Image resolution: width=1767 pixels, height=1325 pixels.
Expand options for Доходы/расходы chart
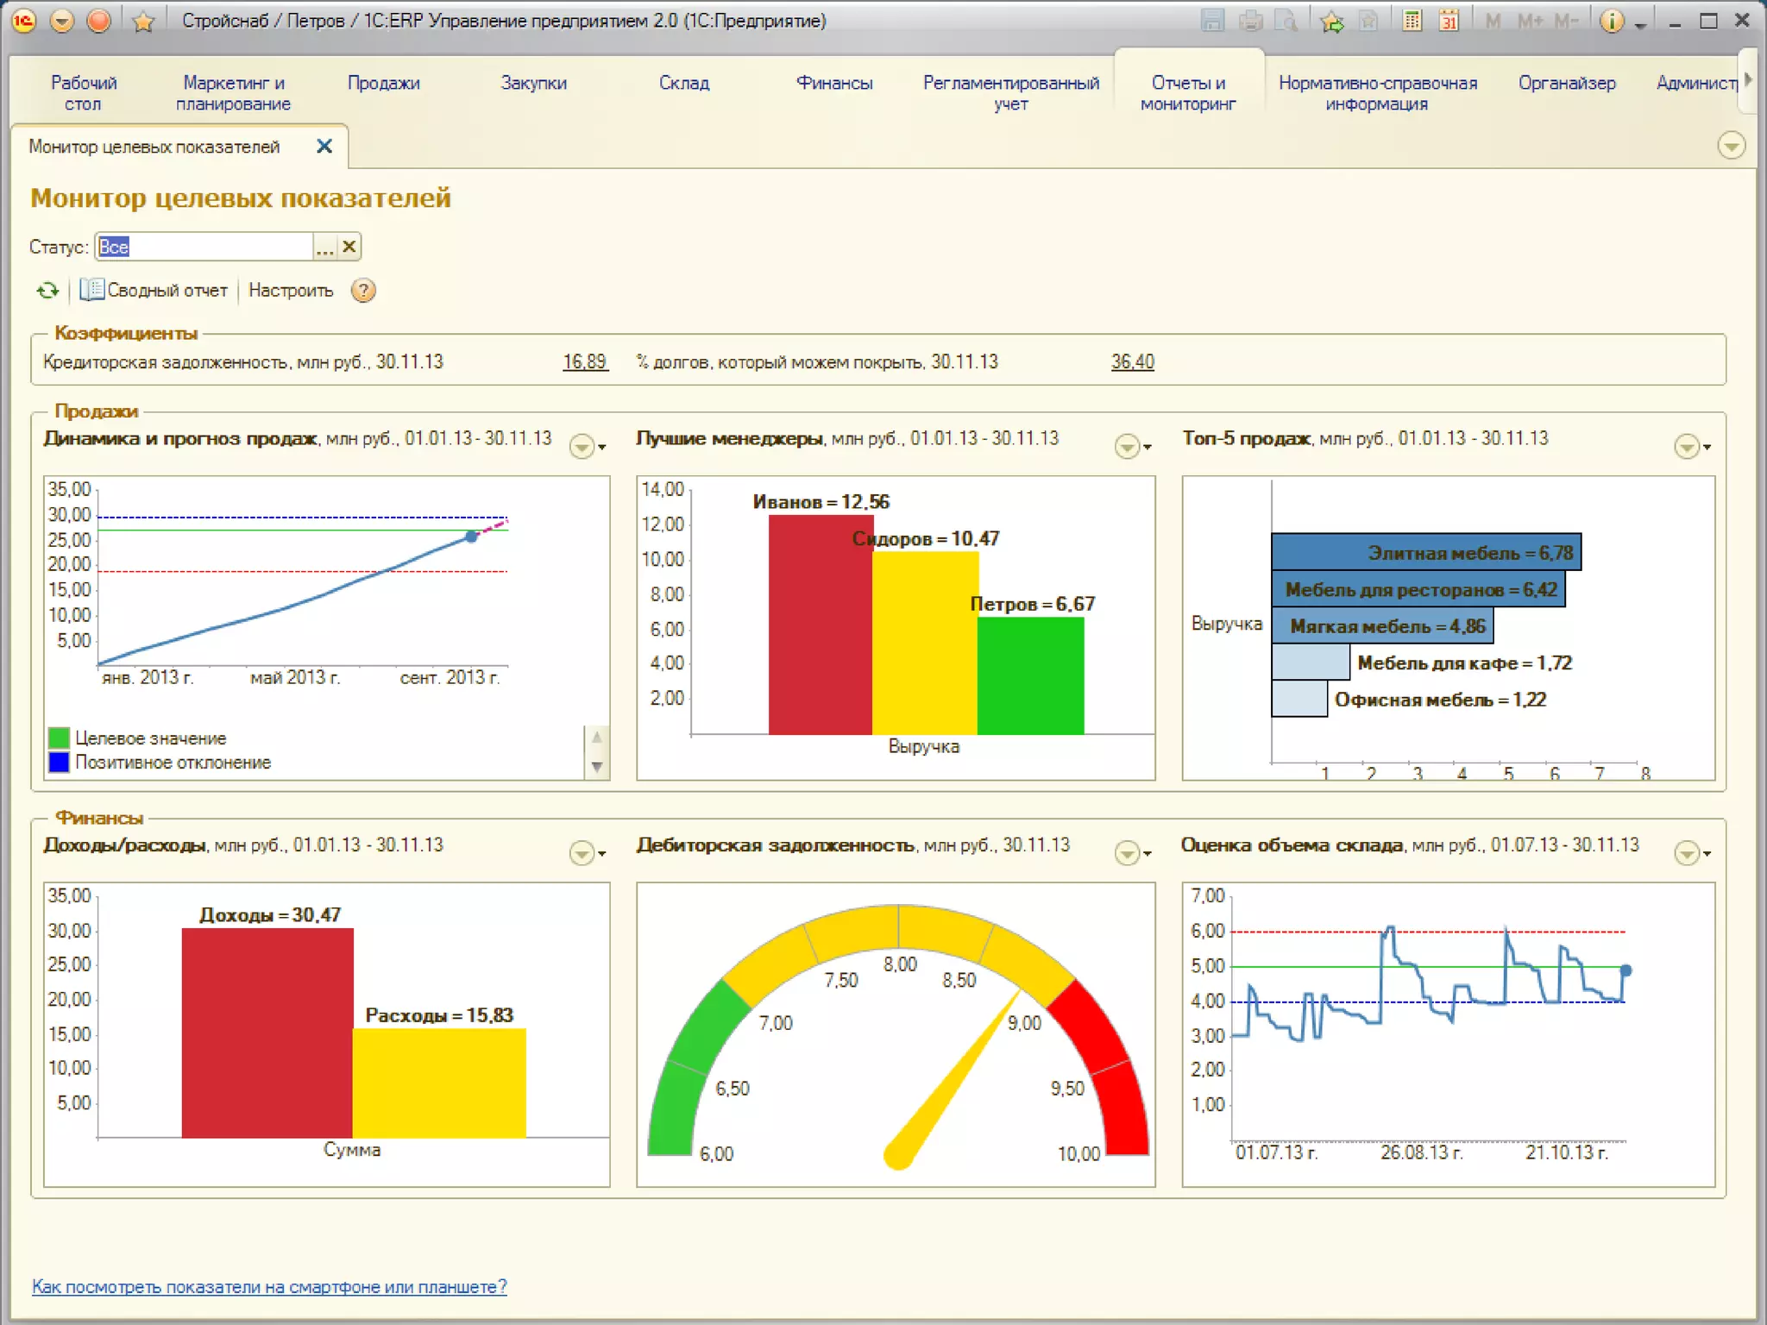[x=586, y=853]
